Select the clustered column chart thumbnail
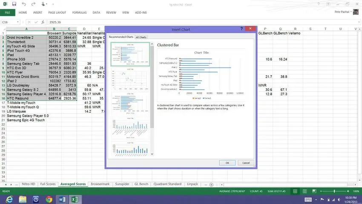Image resolution: width=362 pixels, height=204 pixels. 130,128
